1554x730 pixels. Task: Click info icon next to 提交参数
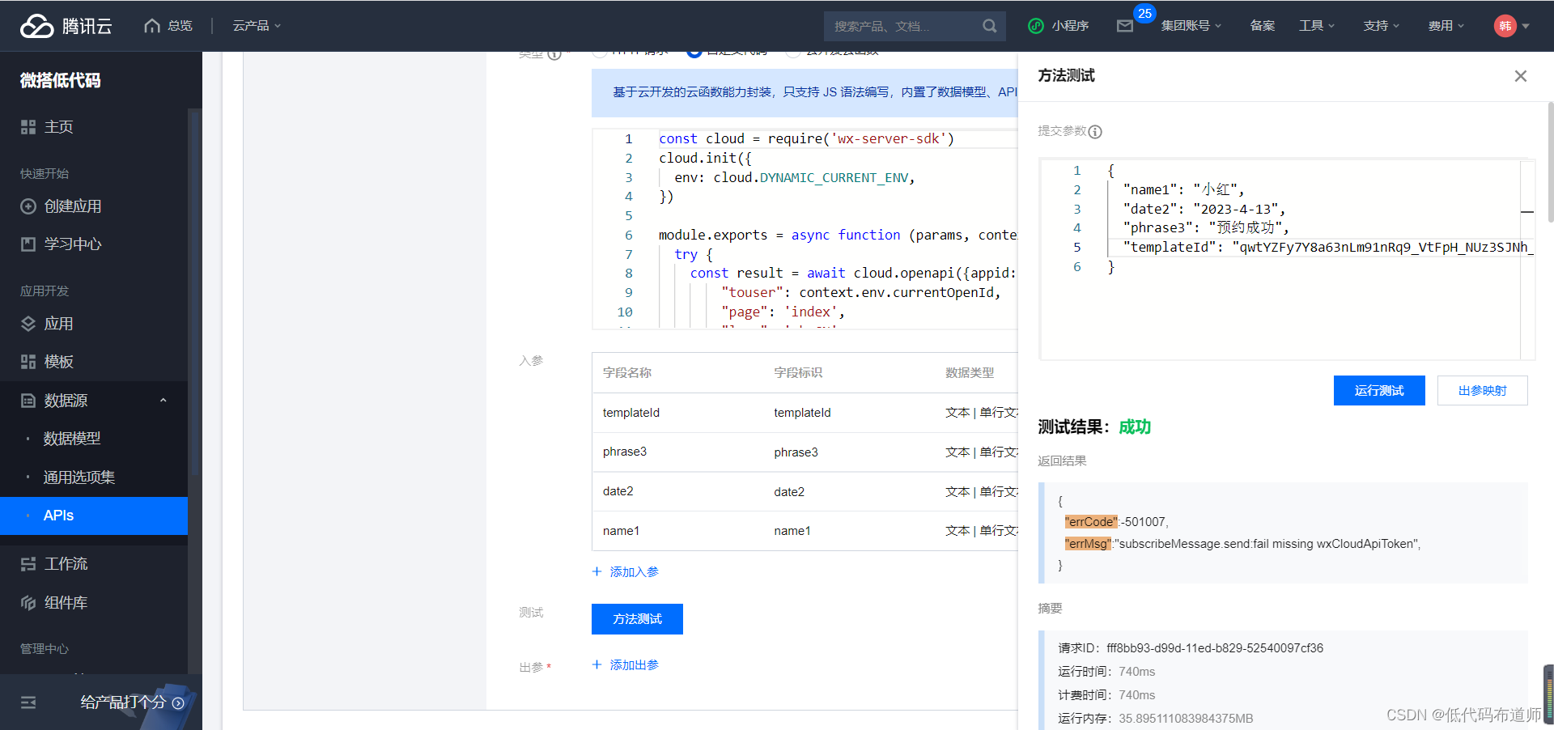coord(1095,132)
